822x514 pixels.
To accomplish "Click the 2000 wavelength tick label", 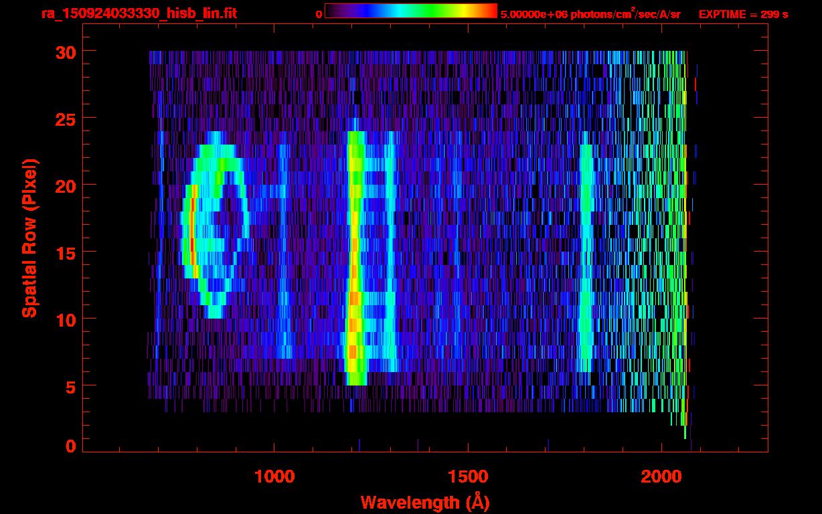I will 661,477.
